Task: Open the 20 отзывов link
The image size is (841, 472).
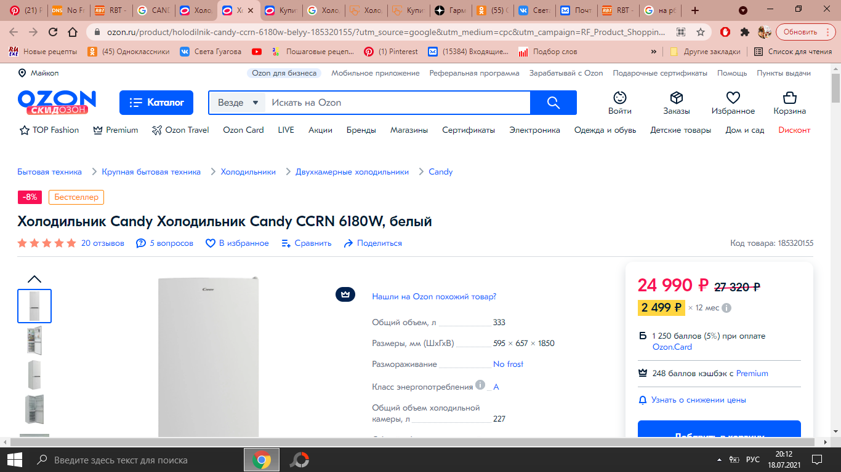Action: pos(103,243)
